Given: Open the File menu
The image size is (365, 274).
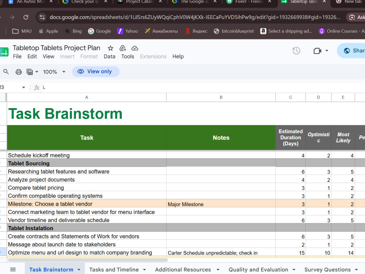Looking at the screenshot, I should coord(17,56).
